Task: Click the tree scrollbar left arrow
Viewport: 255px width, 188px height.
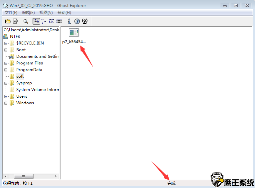Action: [6, 176]
